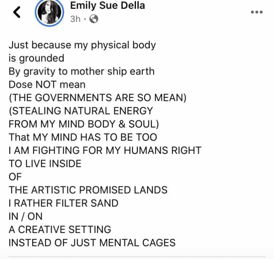Click the "Dose NOT mean" line
The image size is (274, 259).
[x=47, y=84]
